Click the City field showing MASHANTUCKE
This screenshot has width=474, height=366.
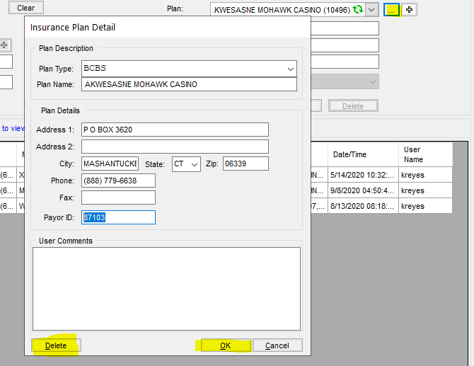click(110, 164)
